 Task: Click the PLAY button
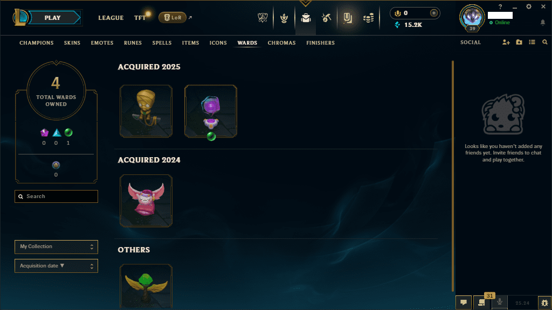(53, 18)
